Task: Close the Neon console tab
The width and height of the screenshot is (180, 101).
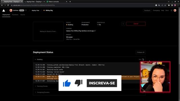Action: [66, 2]
